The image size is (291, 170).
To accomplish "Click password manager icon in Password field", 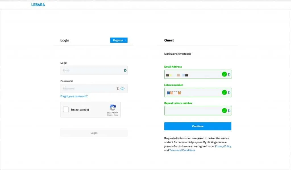I will (118, 88).
